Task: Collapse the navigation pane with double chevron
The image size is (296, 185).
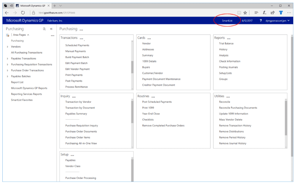Action: pos(51,29)
